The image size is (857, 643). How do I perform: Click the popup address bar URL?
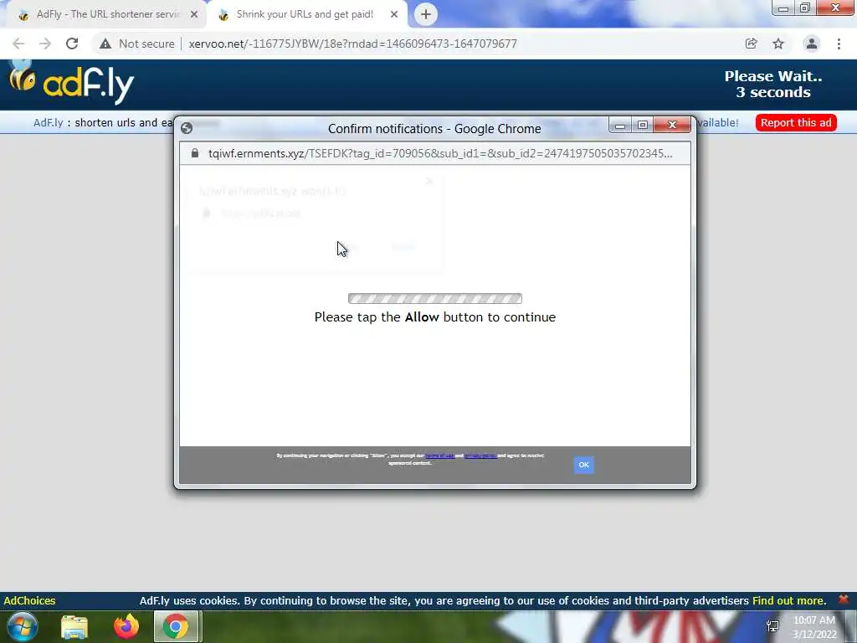click(440, 154)
